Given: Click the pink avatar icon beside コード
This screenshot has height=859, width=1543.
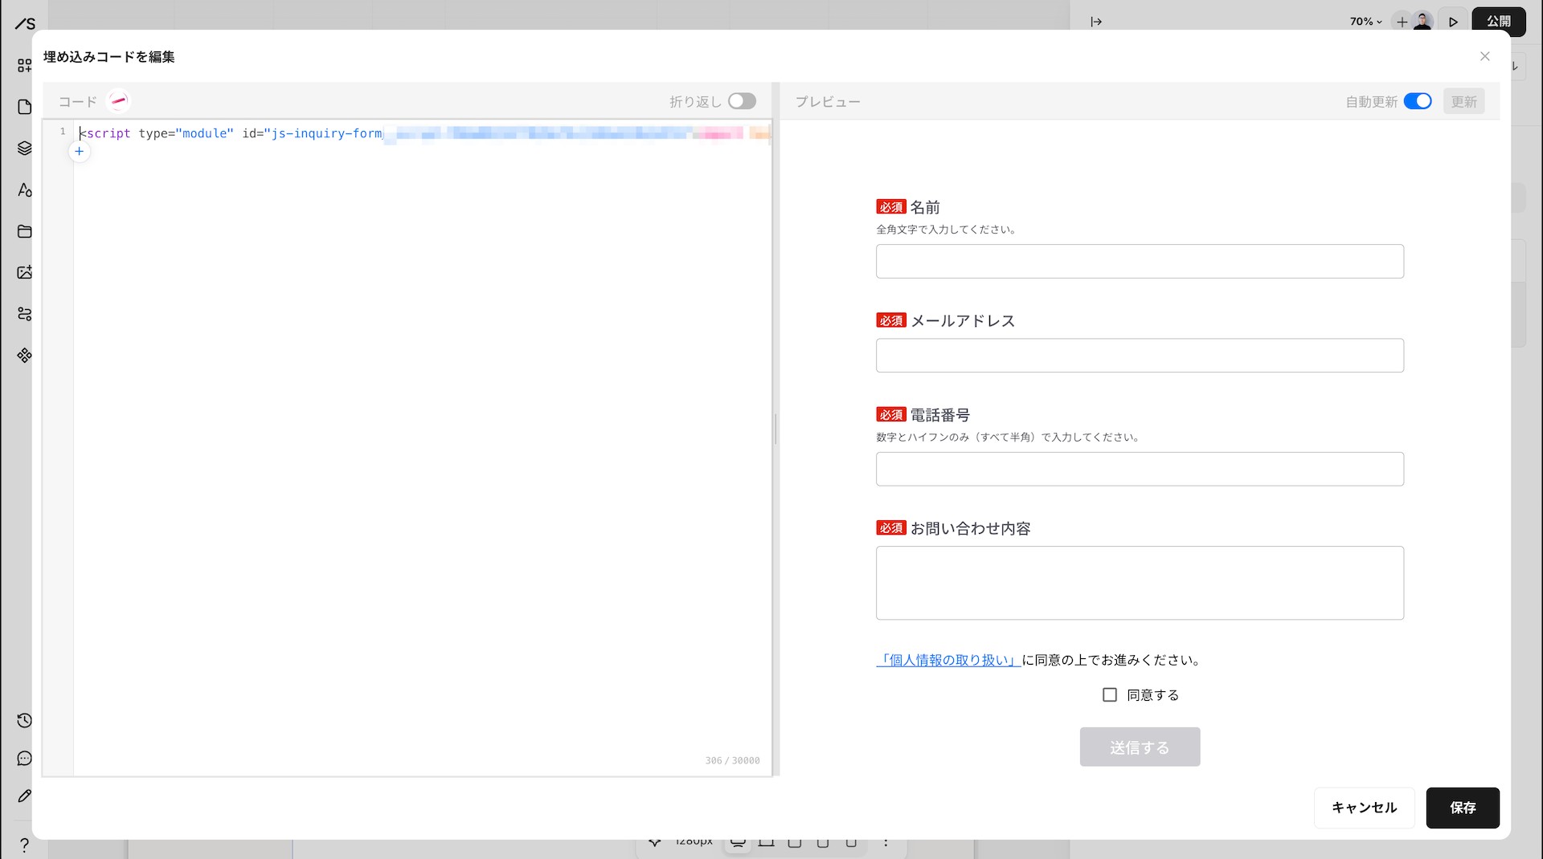Looking at the screenshot, I should click(x=118, y=100).
